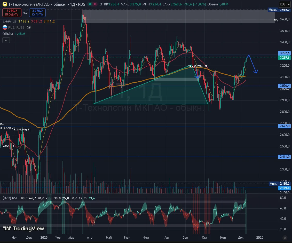Click the 2025 label on time axis
The image size is (292, 243).
point(44,237)
